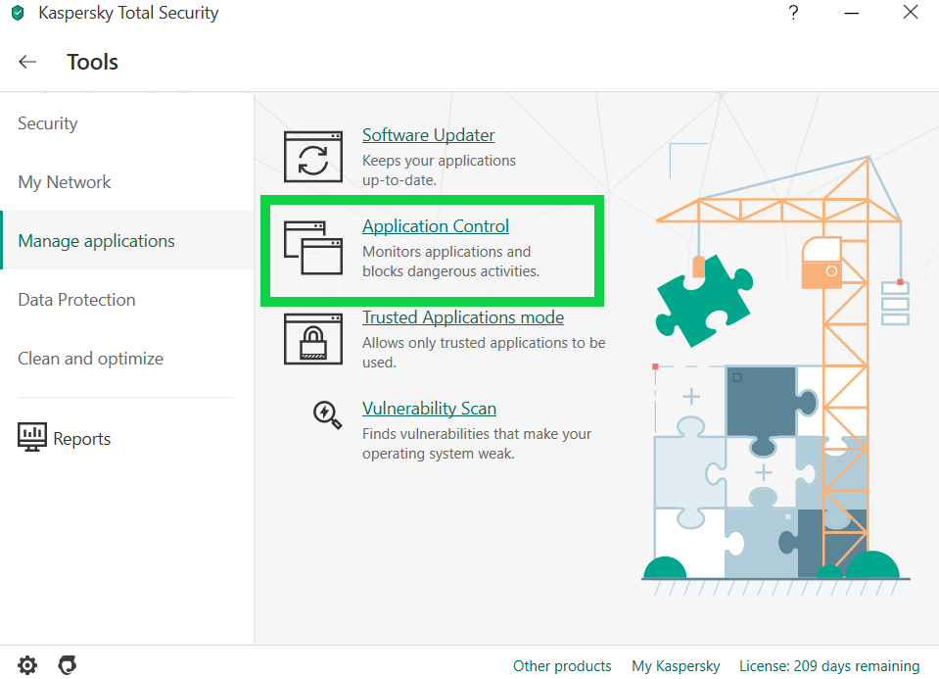The width and height of the screenshot is (939, 679).
Task: Click text 'Allows only trusted applications to be used.'
Action: 484,353
